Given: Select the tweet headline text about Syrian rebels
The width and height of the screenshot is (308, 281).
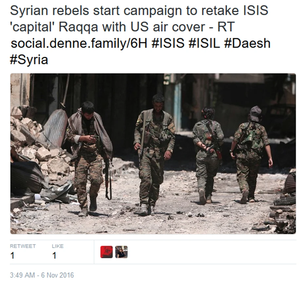Looking at the screenshot, I should (139, 18).
